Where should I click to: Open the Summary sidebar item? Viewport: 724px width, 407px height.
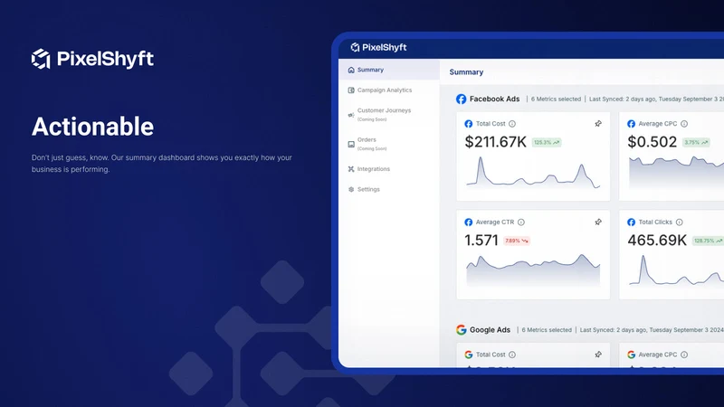[x=389, y=70]
